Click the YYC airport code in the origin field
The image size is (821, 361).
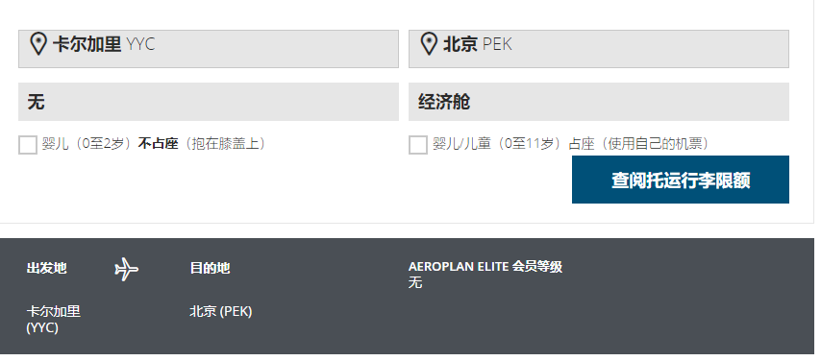[x=141, y=44]
